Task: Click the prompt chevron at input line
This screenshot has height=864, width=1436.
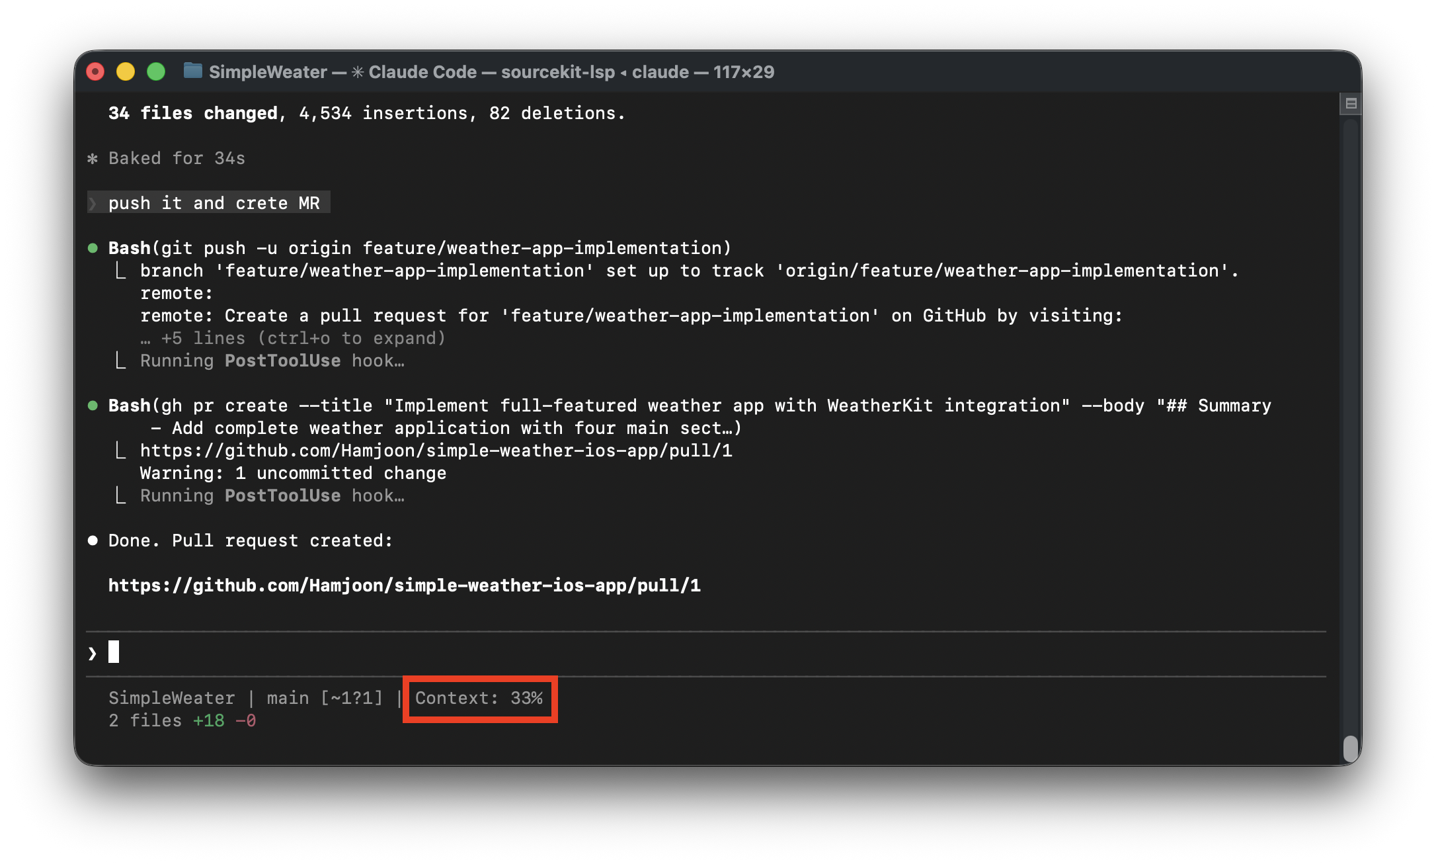Action: [93, 654]
